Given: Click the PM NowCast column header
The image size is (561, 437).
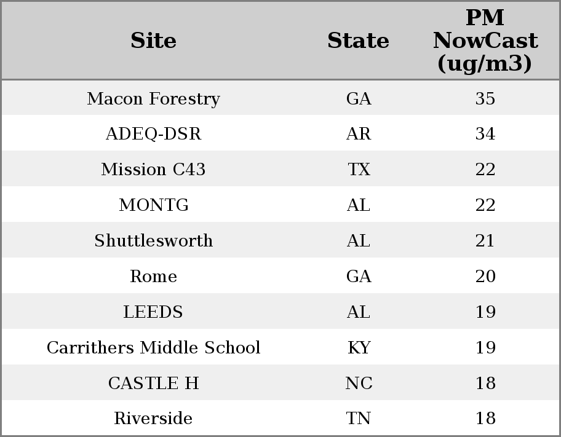Looking at the screenshot, I should pos(485,41).
